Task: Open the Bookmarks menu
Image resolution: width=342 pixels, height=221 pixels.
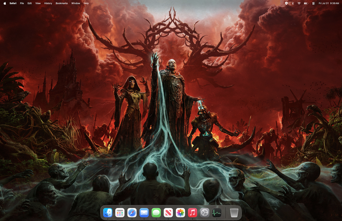Action: tap(62, 3)
